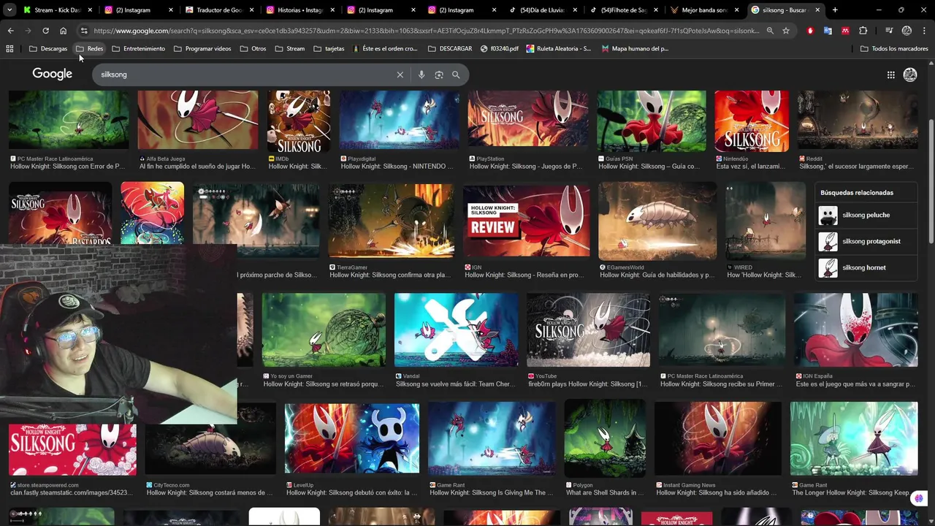Viewport: 935px width, 526px height.
Task: Open the zoom magnifier in address bar
Action: coord(770,31)
